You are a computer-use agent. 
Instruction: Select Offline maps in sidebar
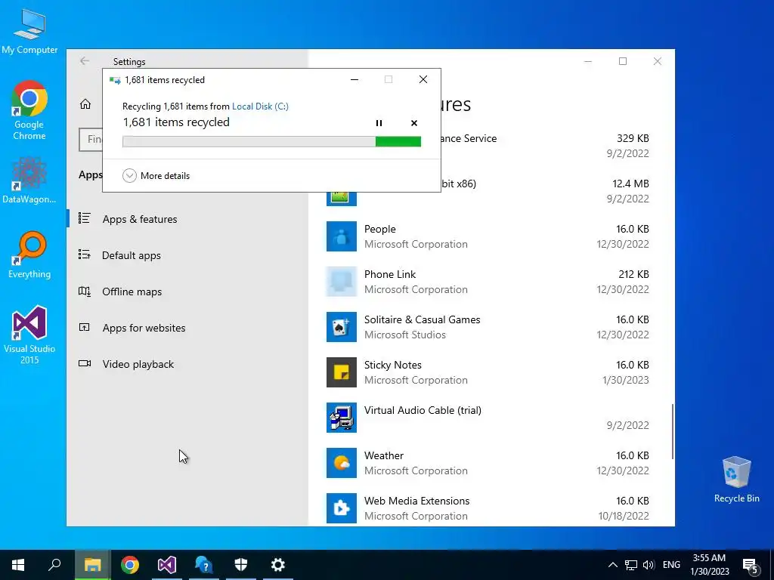187,292
